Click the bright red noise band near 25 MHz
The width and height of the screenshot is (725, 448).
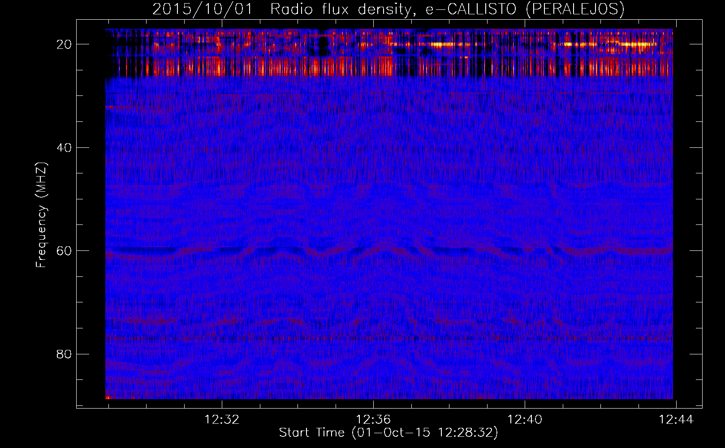[389, 67]
